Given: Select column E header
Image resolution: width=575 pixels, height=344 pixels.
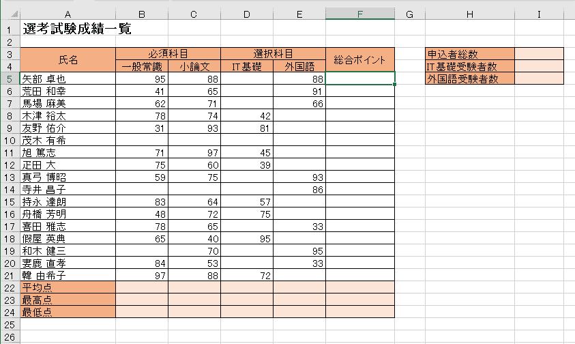Looking at the screenshot, I should click(299, 14).
